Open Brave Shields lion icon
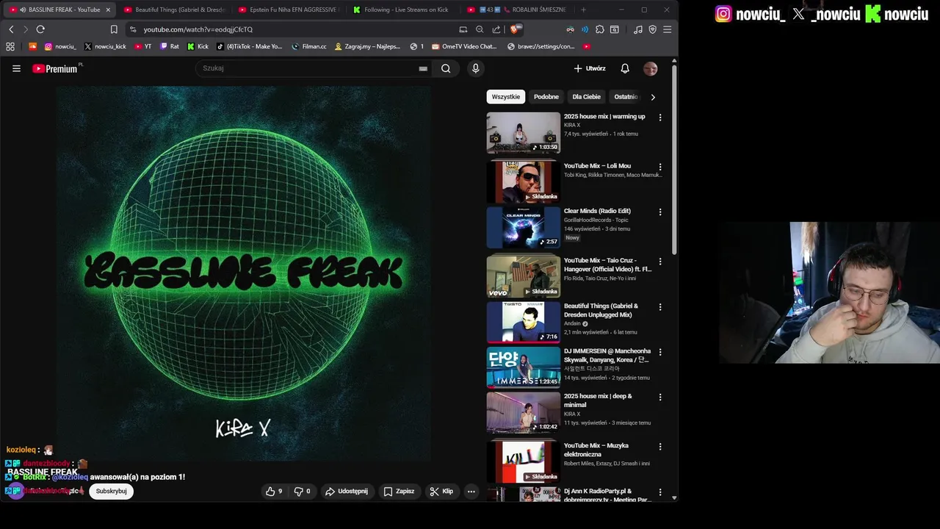This screenshot has height=529, width=940. 514,29
